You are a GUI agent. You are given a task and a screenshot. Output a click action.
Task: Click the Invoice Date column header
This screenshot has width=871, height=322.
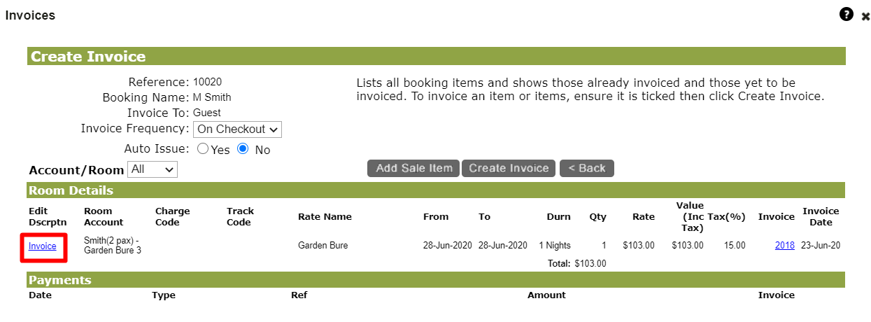point(821,217)
